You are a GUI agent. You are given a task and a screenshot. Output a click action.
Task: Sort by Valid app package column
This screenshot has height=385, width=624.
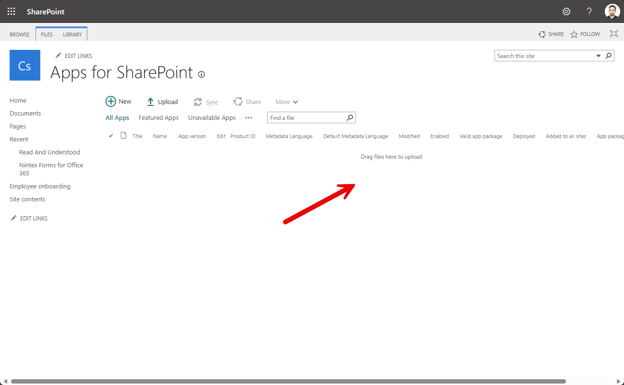[481, 136]
